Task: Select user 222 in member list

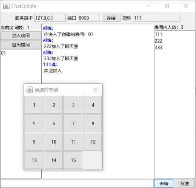Action: click(175, 41)
